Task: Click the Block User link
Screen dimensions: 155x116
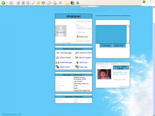Action: click(84, 62)
